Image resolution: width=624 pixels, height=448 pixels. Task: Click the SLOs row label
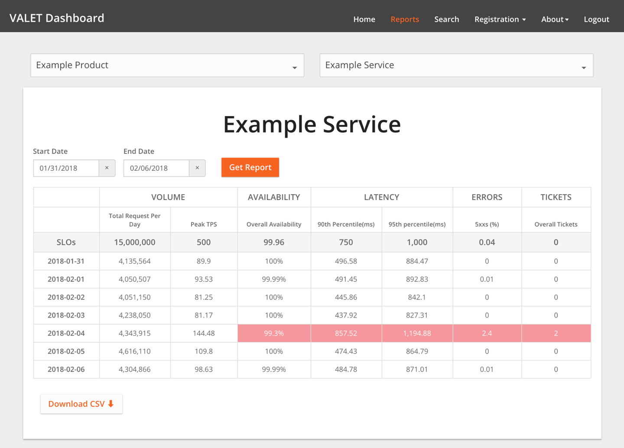point(66,242)
